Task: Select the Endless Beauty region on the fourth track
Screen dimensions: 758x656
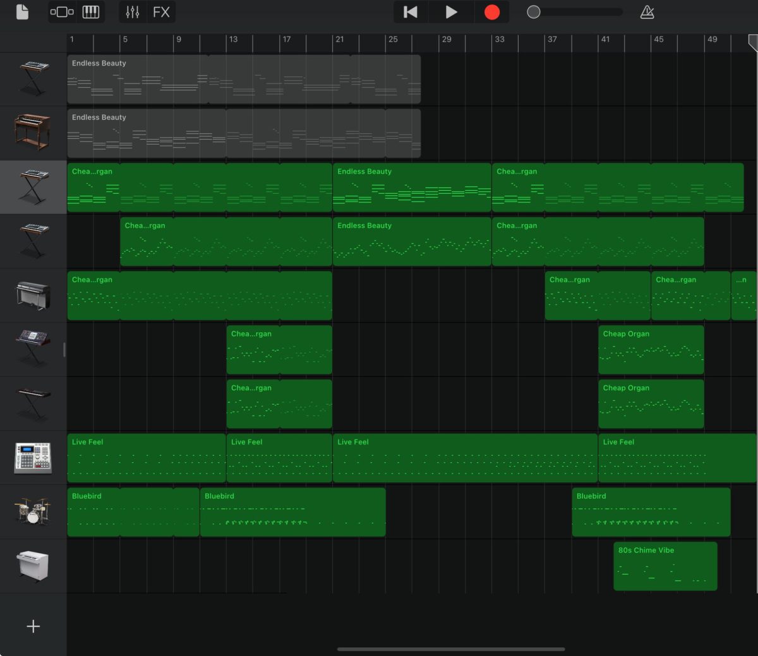Action: coord(412,242)
